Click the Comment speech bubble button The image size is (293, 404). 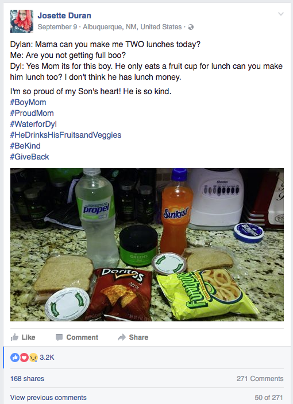click(x=77, y=337)
